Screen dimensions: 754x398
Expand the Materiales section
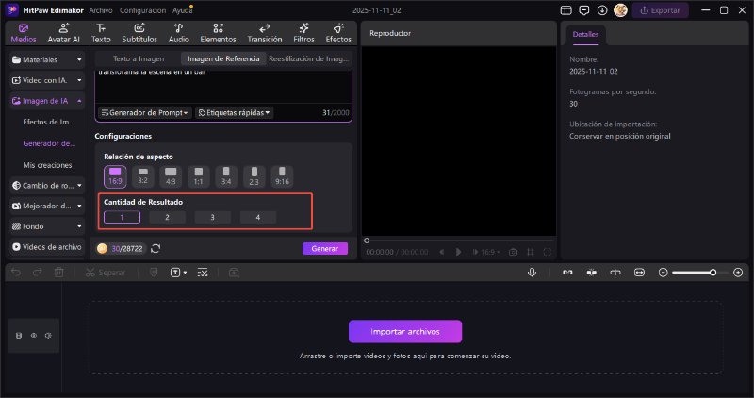47,59
